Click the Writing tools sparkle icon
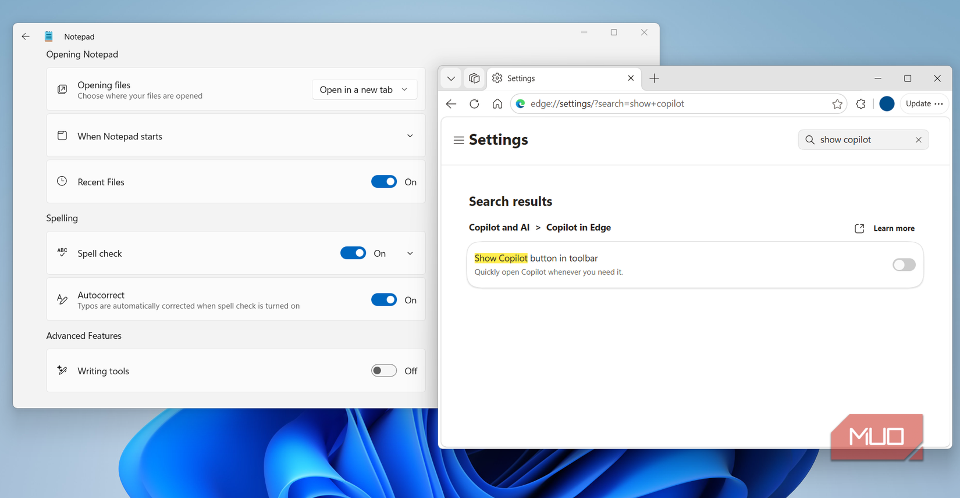960x498 pixels. click(62, 370)
